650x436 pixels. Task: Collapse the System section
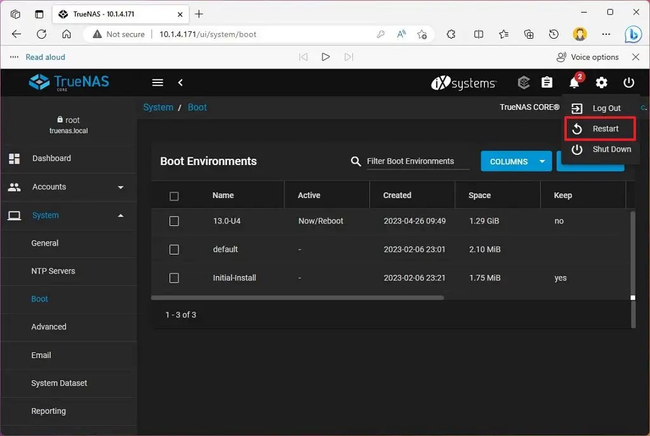(x=45, y=215)
